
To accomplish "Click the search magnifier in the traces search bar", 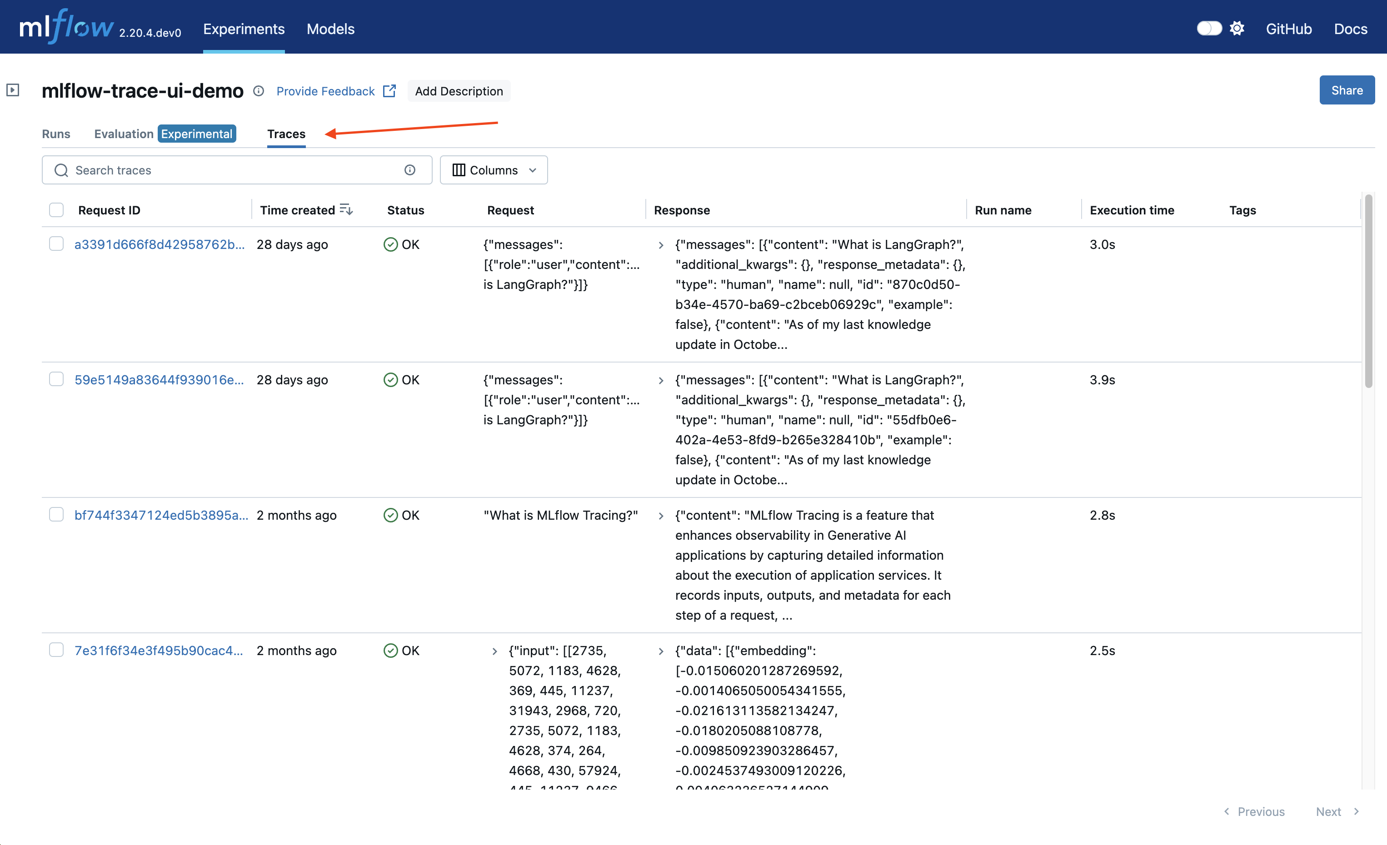I will 61,170.
